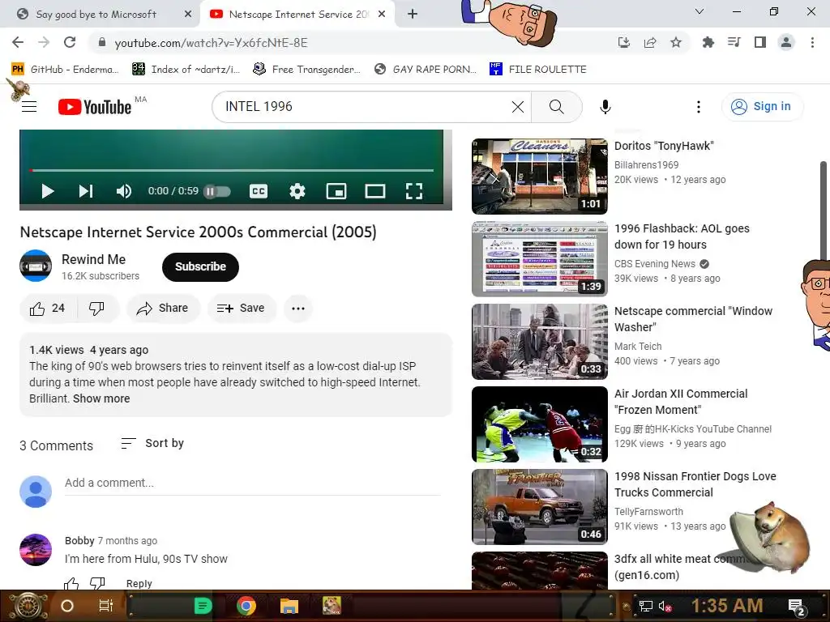Open Chrome from the taskbar
Viewport: 830px width, 622px height.
pyautogui.click(x=246, y=606)
